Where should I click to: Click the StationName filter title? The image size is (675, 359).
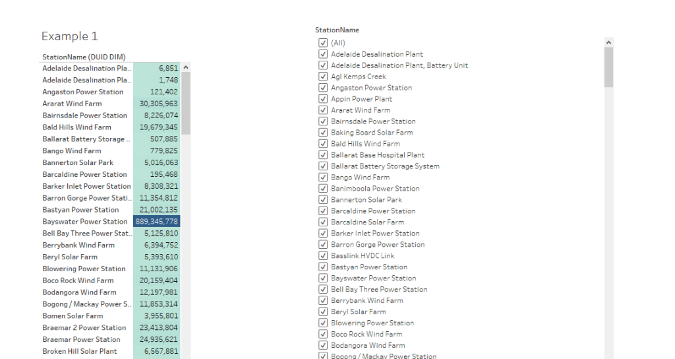pyautogui.click(x=337, y=30)
